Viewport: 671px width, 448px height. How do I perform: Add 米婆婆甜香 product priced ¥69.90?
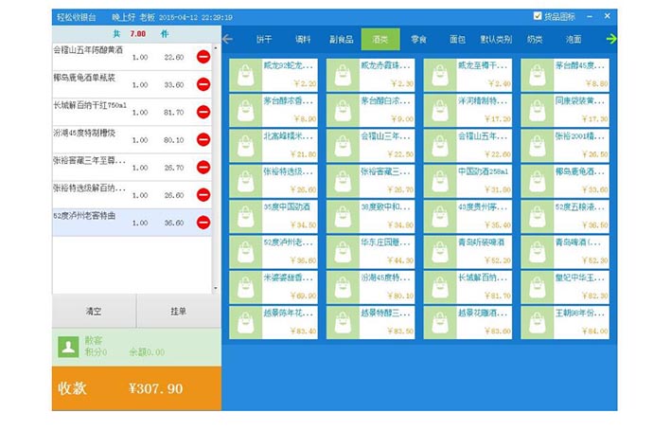[274, 287]
